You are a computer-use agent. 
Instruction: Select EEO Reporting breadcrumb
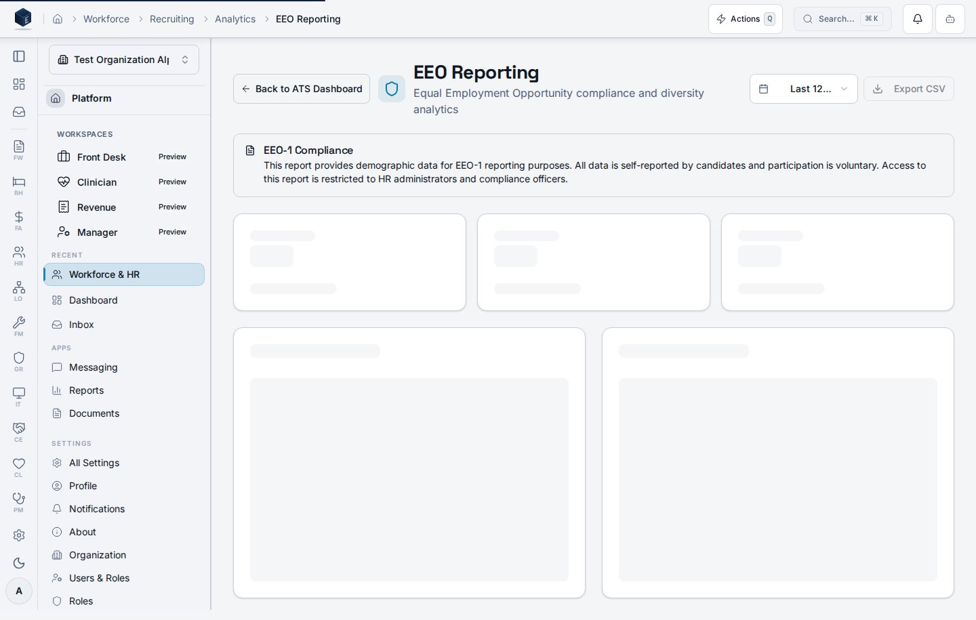point(308,19)
